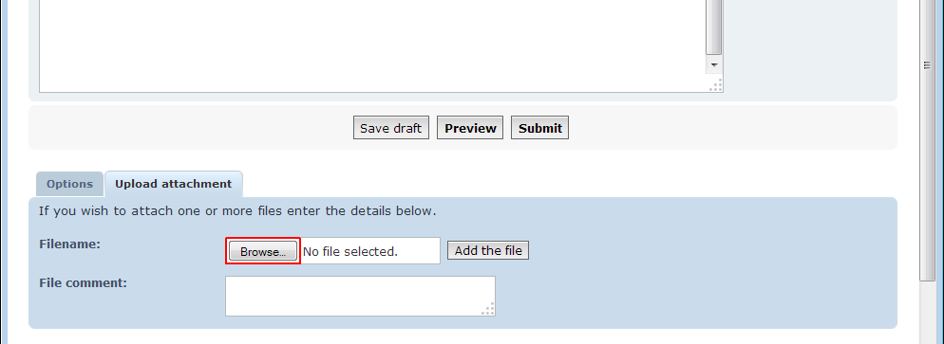This screenshot has height=344, width=944.
Task: Click the page vertical scrollbar thumb
Action: pyautogui.click(x=927, y=139)
